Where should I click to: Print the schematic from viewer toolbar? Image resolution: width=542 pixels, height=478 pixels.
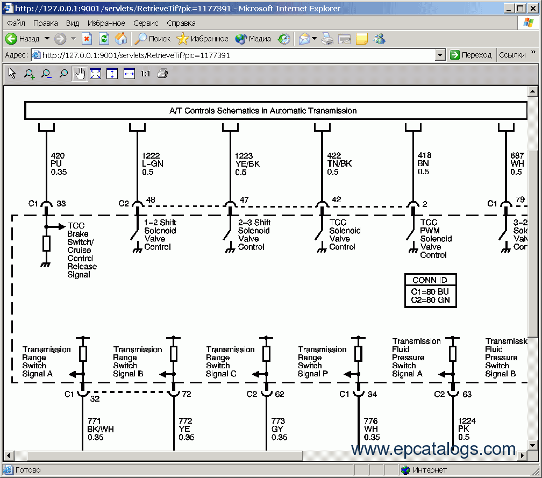[x=162, y=74]
